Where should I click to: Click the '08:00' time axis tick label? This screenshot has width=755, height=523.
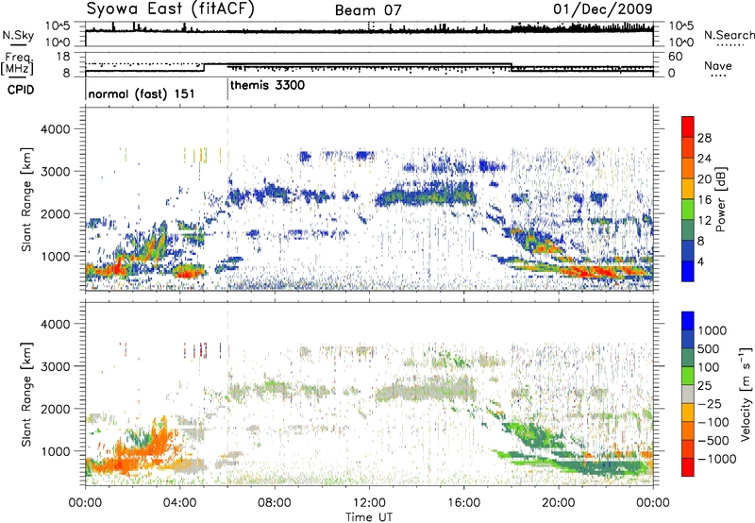pos(274,502)
